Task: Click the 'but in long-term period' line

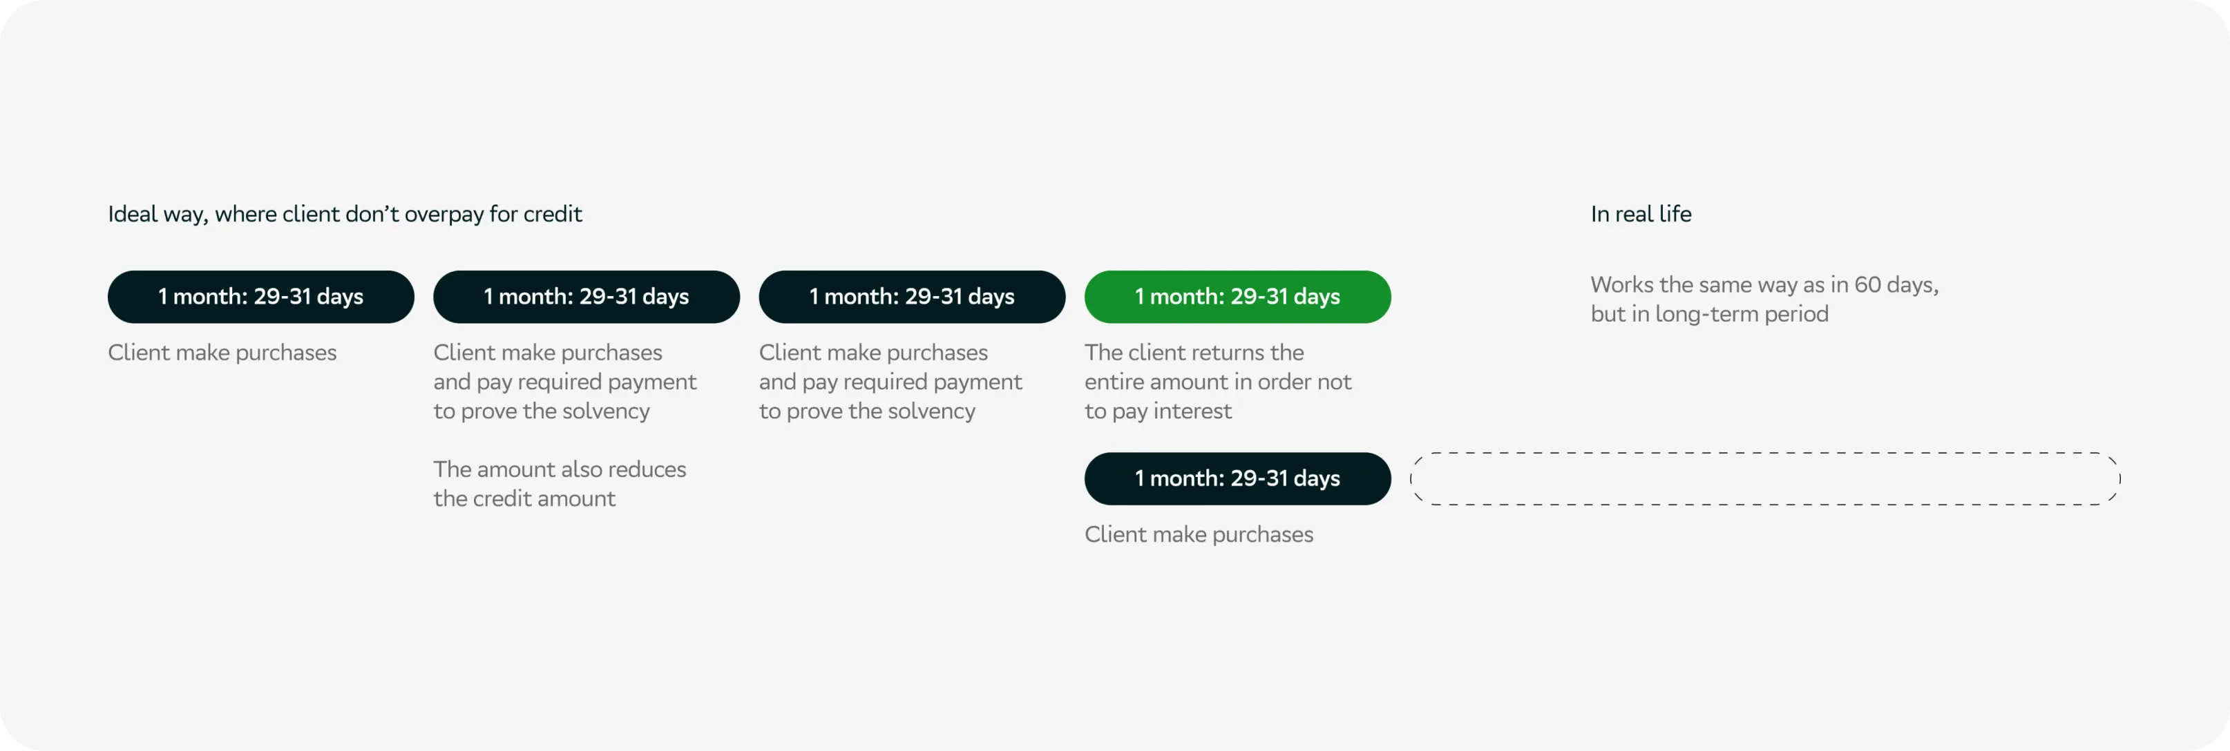Action: (1710, 314)
